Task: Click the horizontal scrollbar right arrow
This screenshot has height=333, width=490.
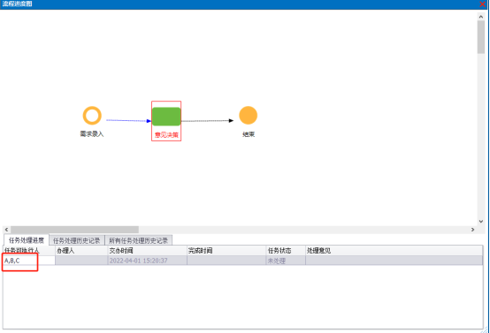Action: (x=472, y=230)
